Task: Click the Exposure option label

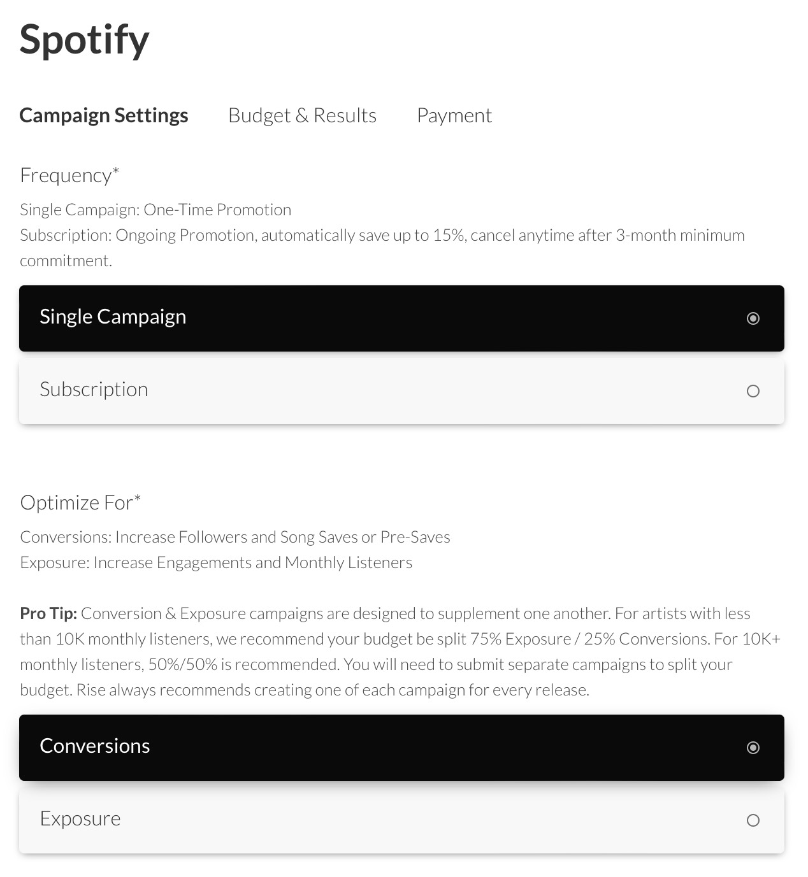Action: 80,818
